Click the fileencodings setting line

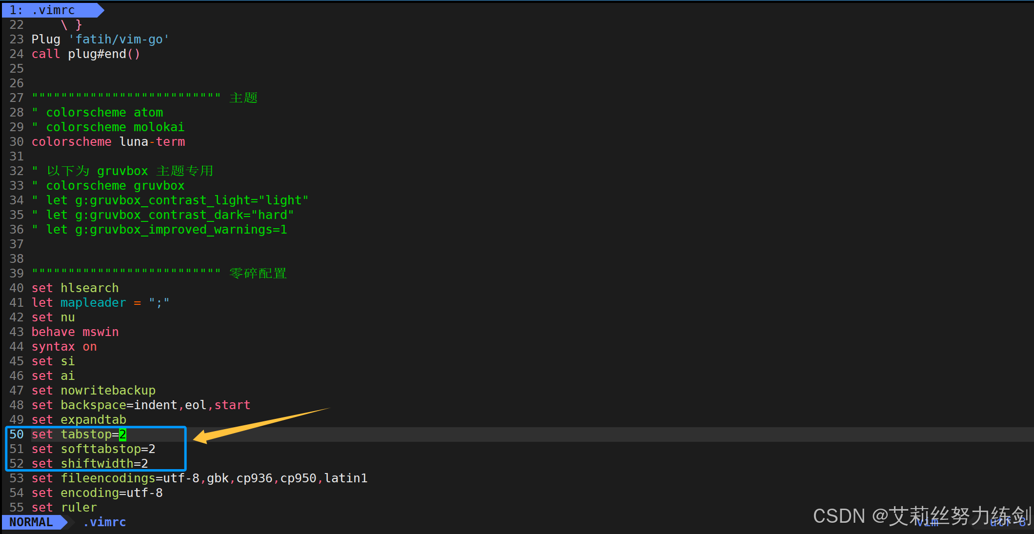click(199, 478)
